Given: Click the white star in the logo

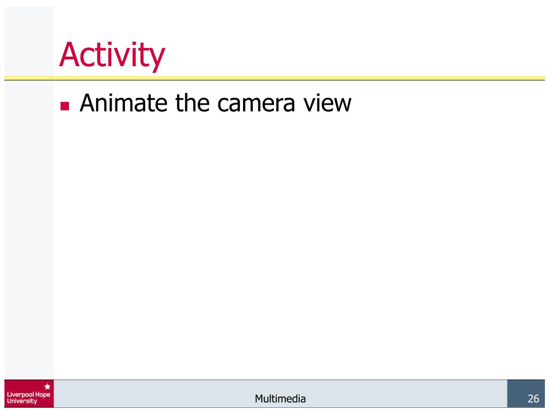Looking at the screenshot, I should (48, 387).
